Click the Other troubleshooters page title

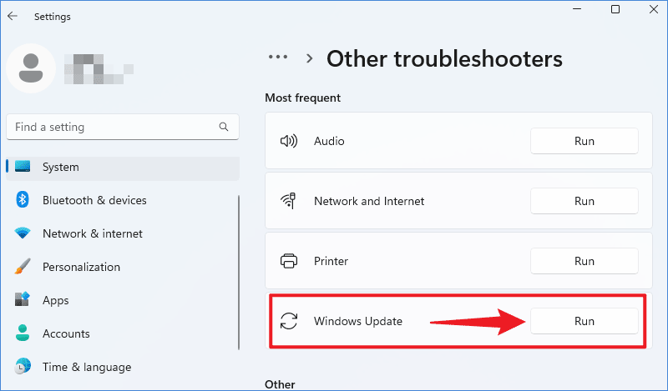(444, 58)
